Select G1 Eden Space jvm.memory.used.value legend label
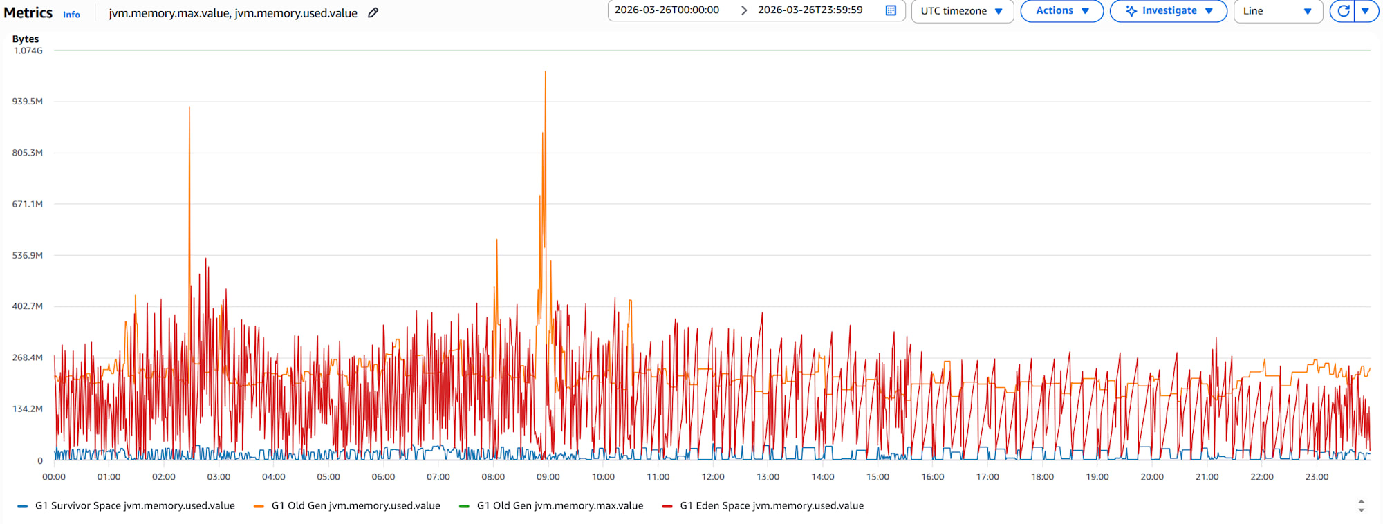Image resolution: width=1383 pixels, height=524 pixels. tap(772, 506)
